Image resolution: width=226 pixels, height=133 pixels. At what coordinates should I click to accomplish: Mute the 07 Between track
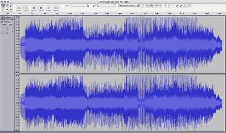[4, 25]
